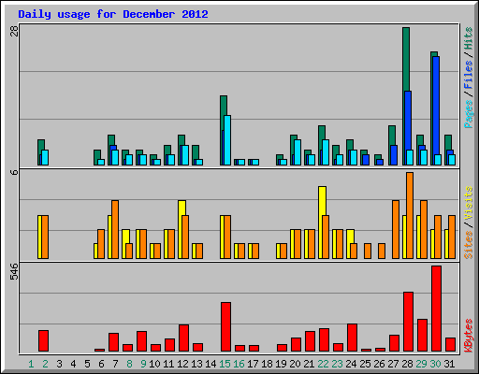Click day label '9' on the axis
Screen dimensions: 479x374
[x=143, y=364]
